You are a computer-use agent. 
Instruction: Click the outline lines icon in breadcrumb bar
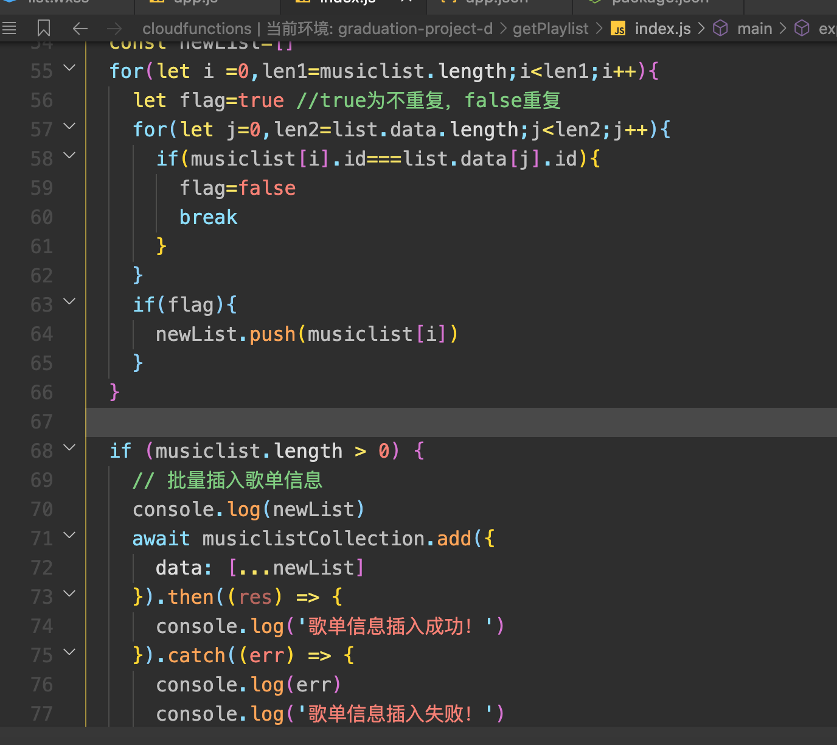click(9, 28)
